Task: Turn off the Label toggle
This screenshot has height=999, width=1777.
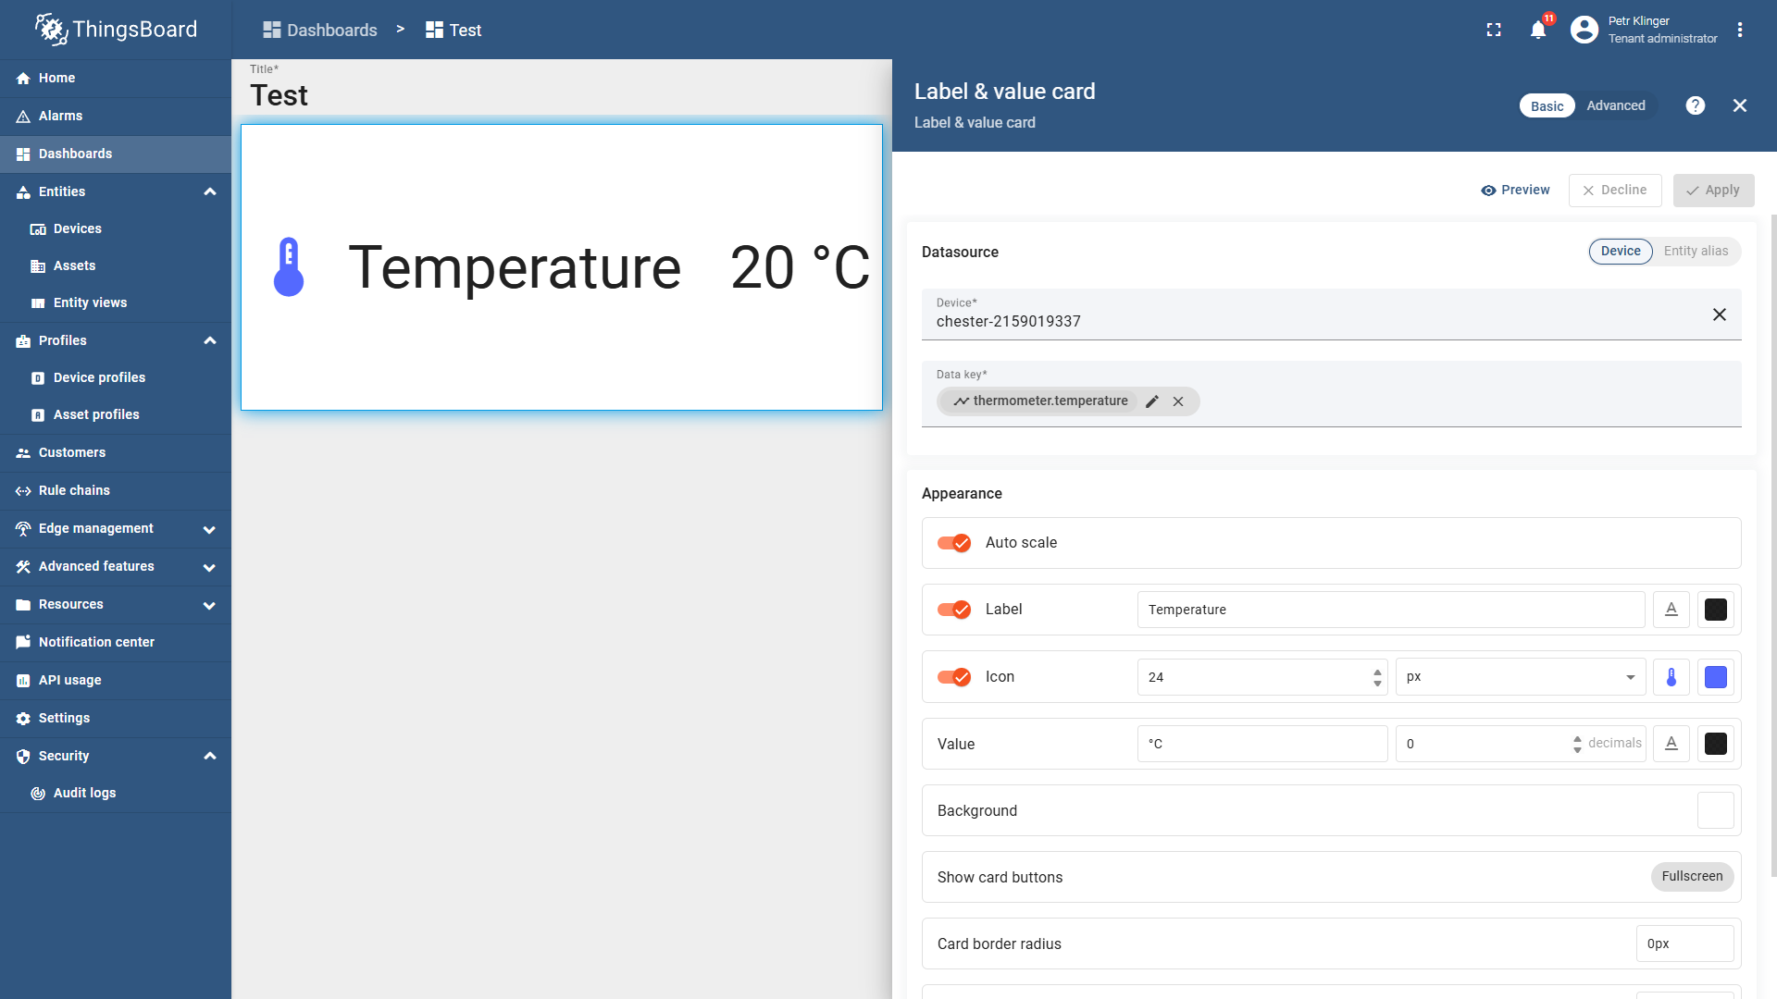Action: pos(954,610)
